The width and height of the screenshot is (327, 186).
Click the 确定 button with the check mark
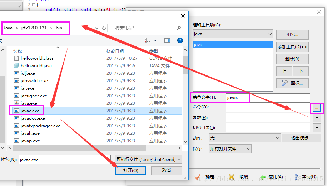pos(205,177)
